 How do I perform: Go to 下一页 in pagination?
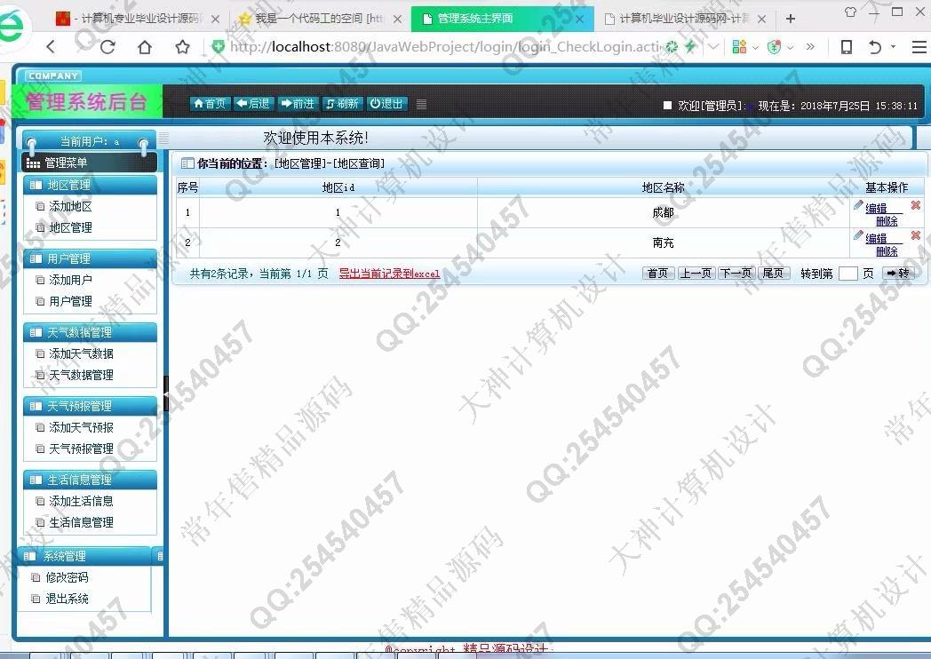click(736, 273)
